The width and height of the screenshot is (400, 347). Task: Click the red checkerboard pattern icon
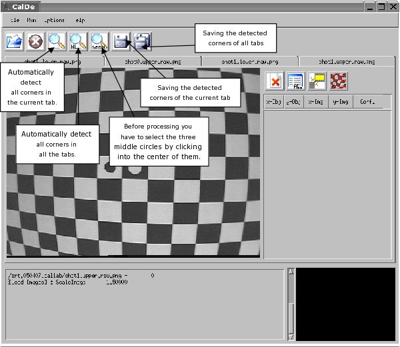337,81
